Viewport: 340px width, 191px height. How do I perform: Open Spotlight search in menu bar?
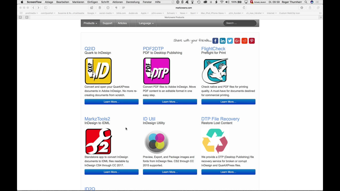tap(306, 2)
